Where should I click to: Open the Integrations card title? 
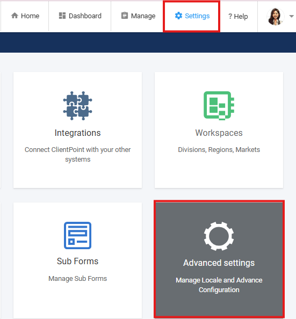tap(77, 133)
